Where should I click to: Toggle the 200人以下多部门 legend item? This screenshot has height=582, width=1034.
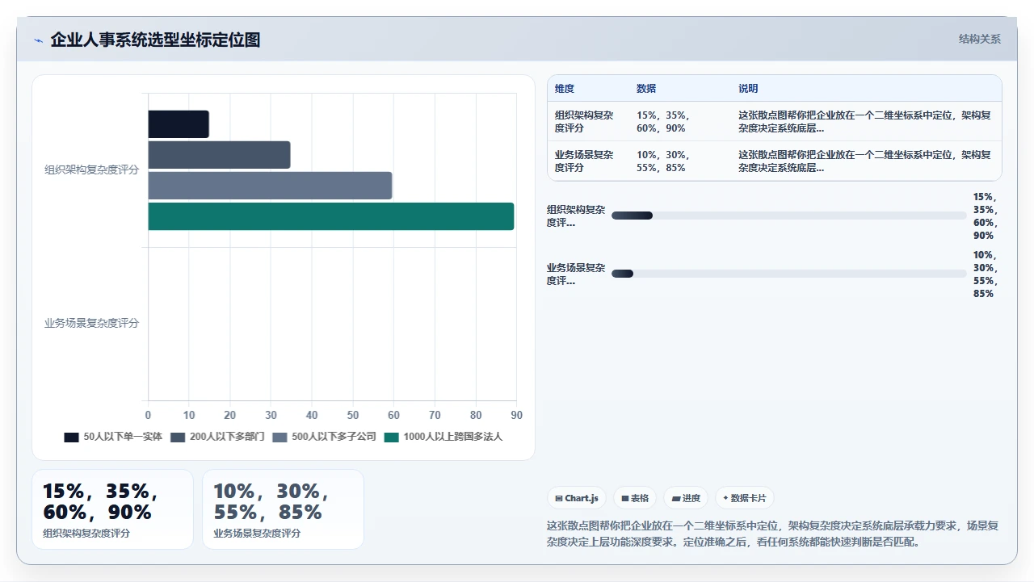(x=217, y=437)
